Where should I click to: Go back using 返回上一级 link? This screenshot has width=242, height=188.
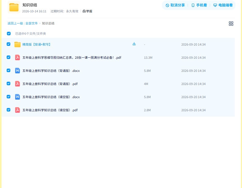pos(15,23)
